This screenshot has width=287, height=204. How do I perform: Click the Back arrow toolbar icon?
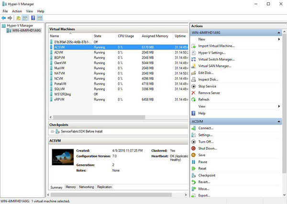(x=3, y=18)
